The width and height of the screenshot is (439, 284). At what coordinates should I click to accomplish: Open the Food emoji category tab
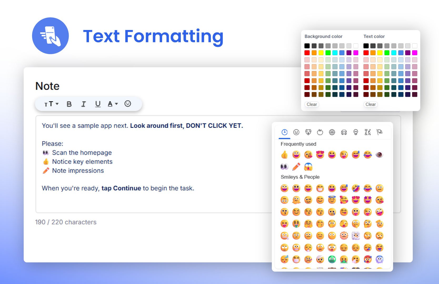point(320,132)
